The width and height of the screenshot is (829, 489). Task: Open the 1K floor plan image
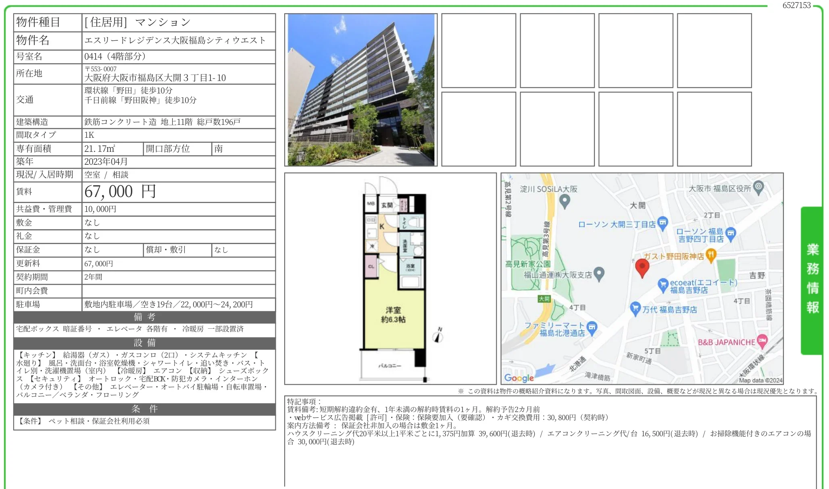tap(390, 279)
